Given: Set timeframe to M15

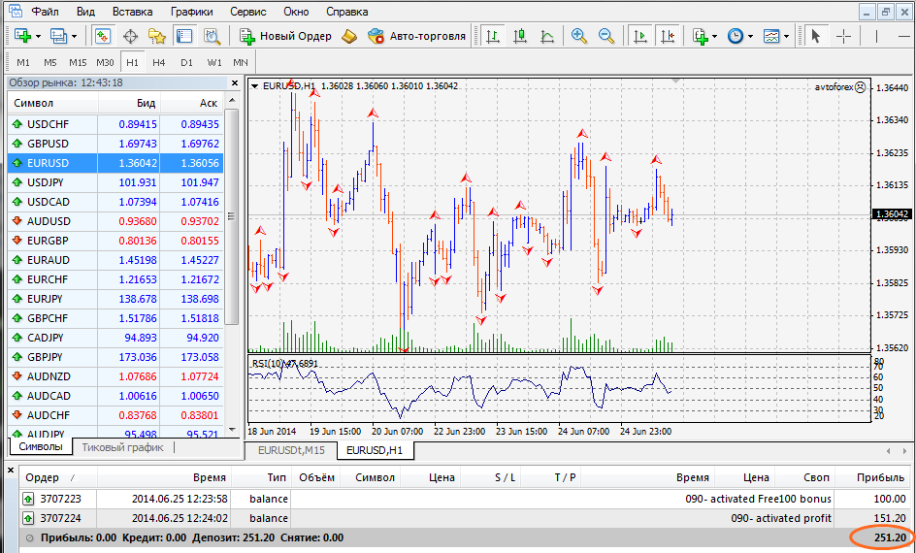Looking at the screenshot, I should (78, 62).
